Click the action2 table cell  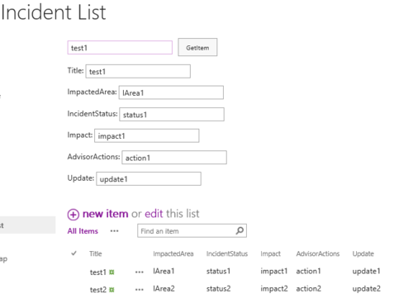click(x=309, y=288)
